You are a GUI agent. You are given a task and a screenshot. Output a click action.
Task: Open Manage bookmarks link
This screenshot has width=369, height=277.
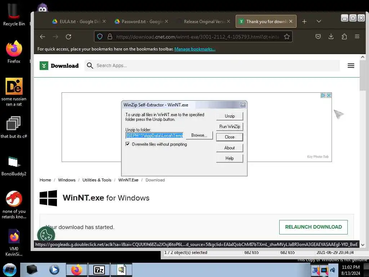point(195,49)
